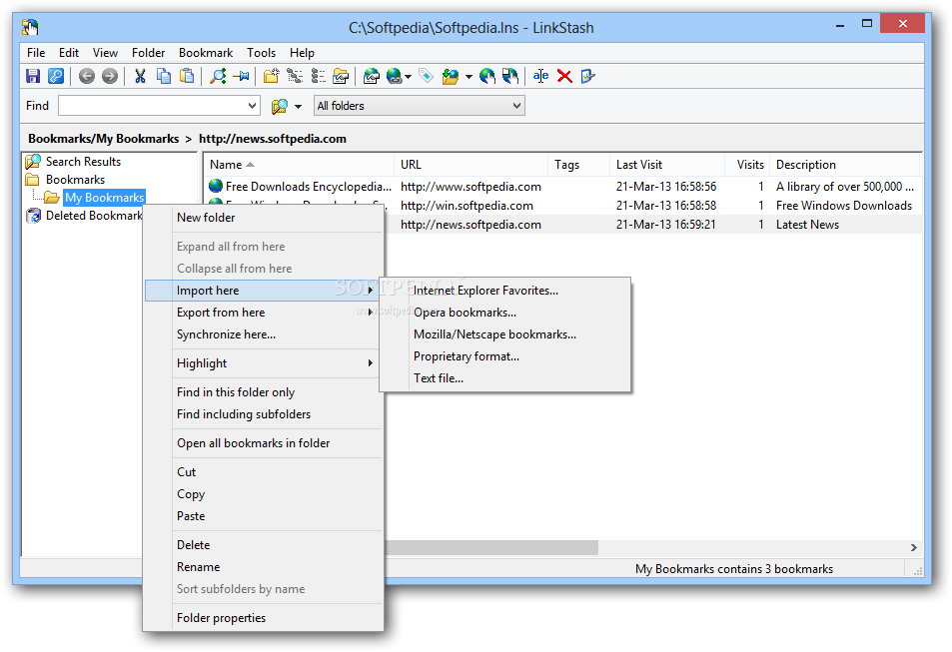Click the Paste clipboard icon in toolbar

[187, 76]
